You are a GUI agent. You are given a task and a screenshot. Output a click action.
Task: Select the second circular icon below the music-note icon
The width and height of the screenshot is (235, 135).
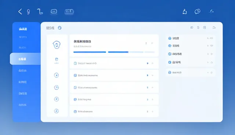[56, 87]
